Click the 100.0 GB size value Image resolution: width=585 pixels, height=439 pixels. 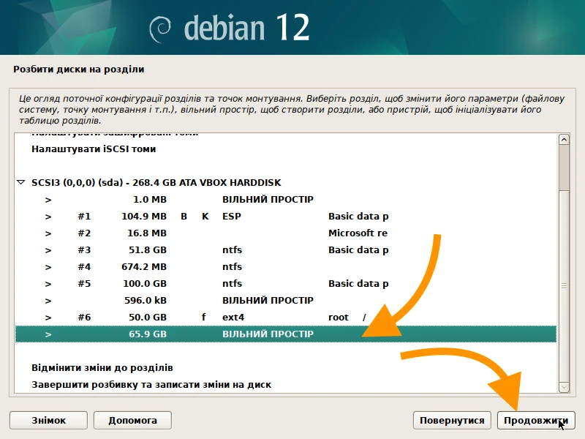(x=145, y=283)
